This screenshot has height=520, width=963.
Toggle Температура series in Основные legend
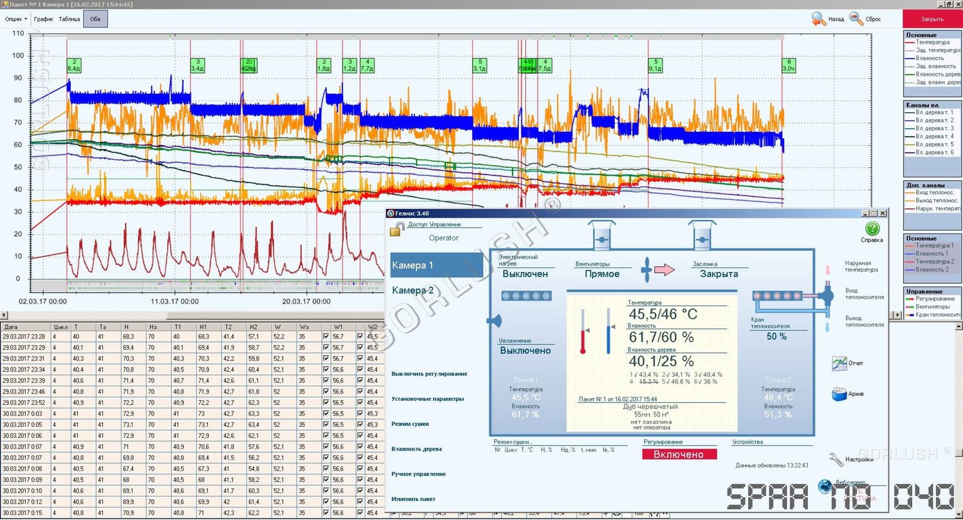932,42
